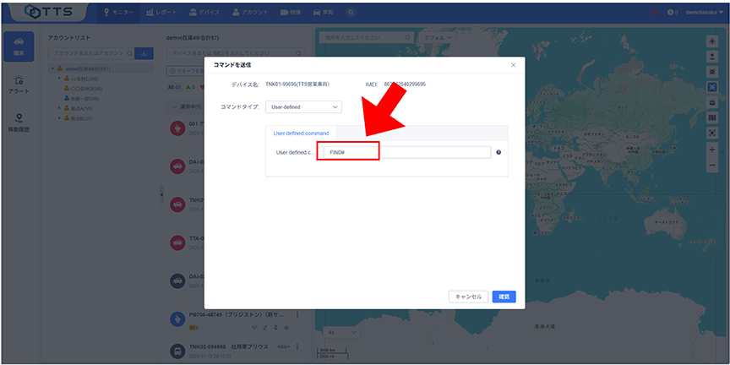Open the モニター menu in top navigation
The height and width of the screenshot is (365, 730).
[x=118, y=13]
